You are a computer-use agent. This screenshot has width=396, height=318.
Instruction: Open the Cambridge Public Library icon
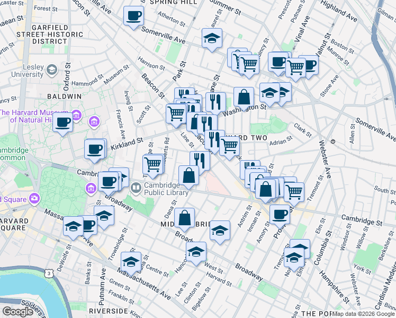(136, 188)
